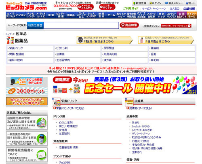Click the 栄養ドリンク category thumbnail icon
The width and height of the screenshot is (202, 164).
[56, 102]
